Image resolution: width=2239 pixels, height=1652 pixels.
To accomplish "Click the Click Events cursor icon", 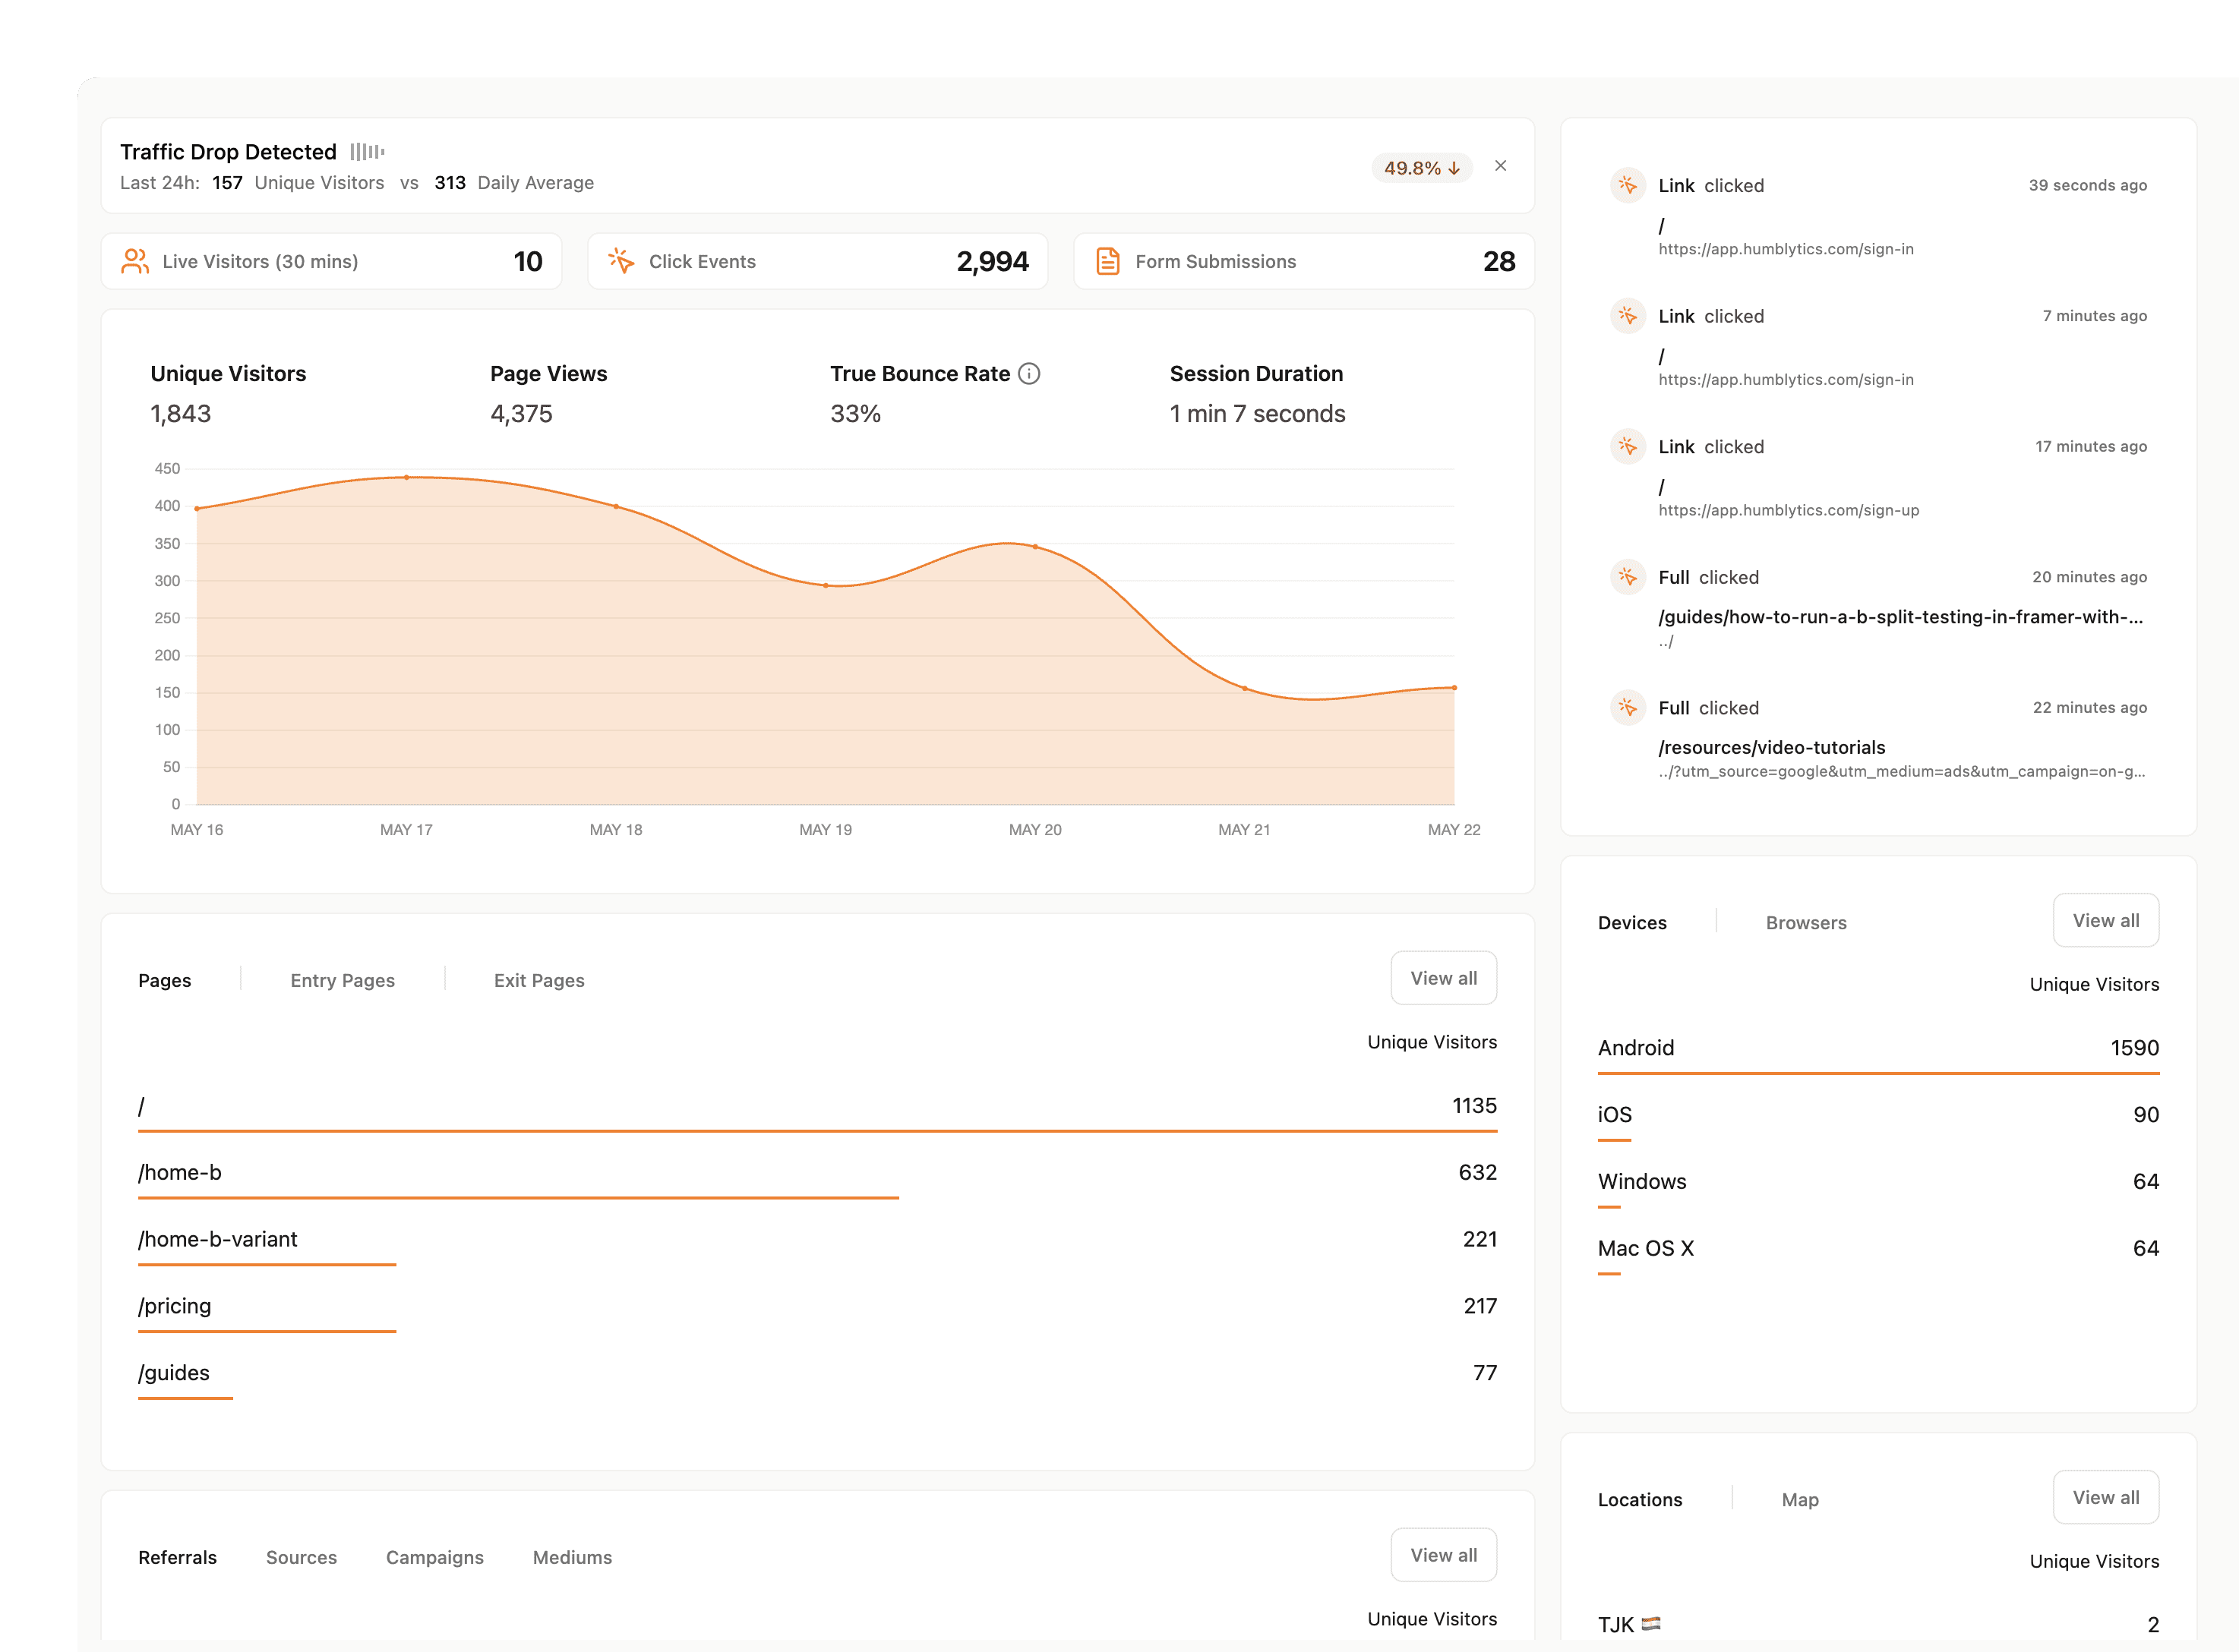I will coord(621,261).
